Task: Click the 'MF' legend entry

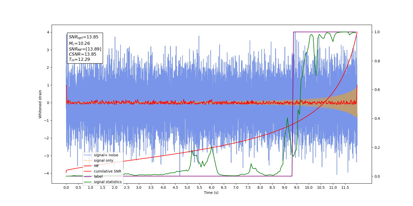Action: click(x=92, y=166)
